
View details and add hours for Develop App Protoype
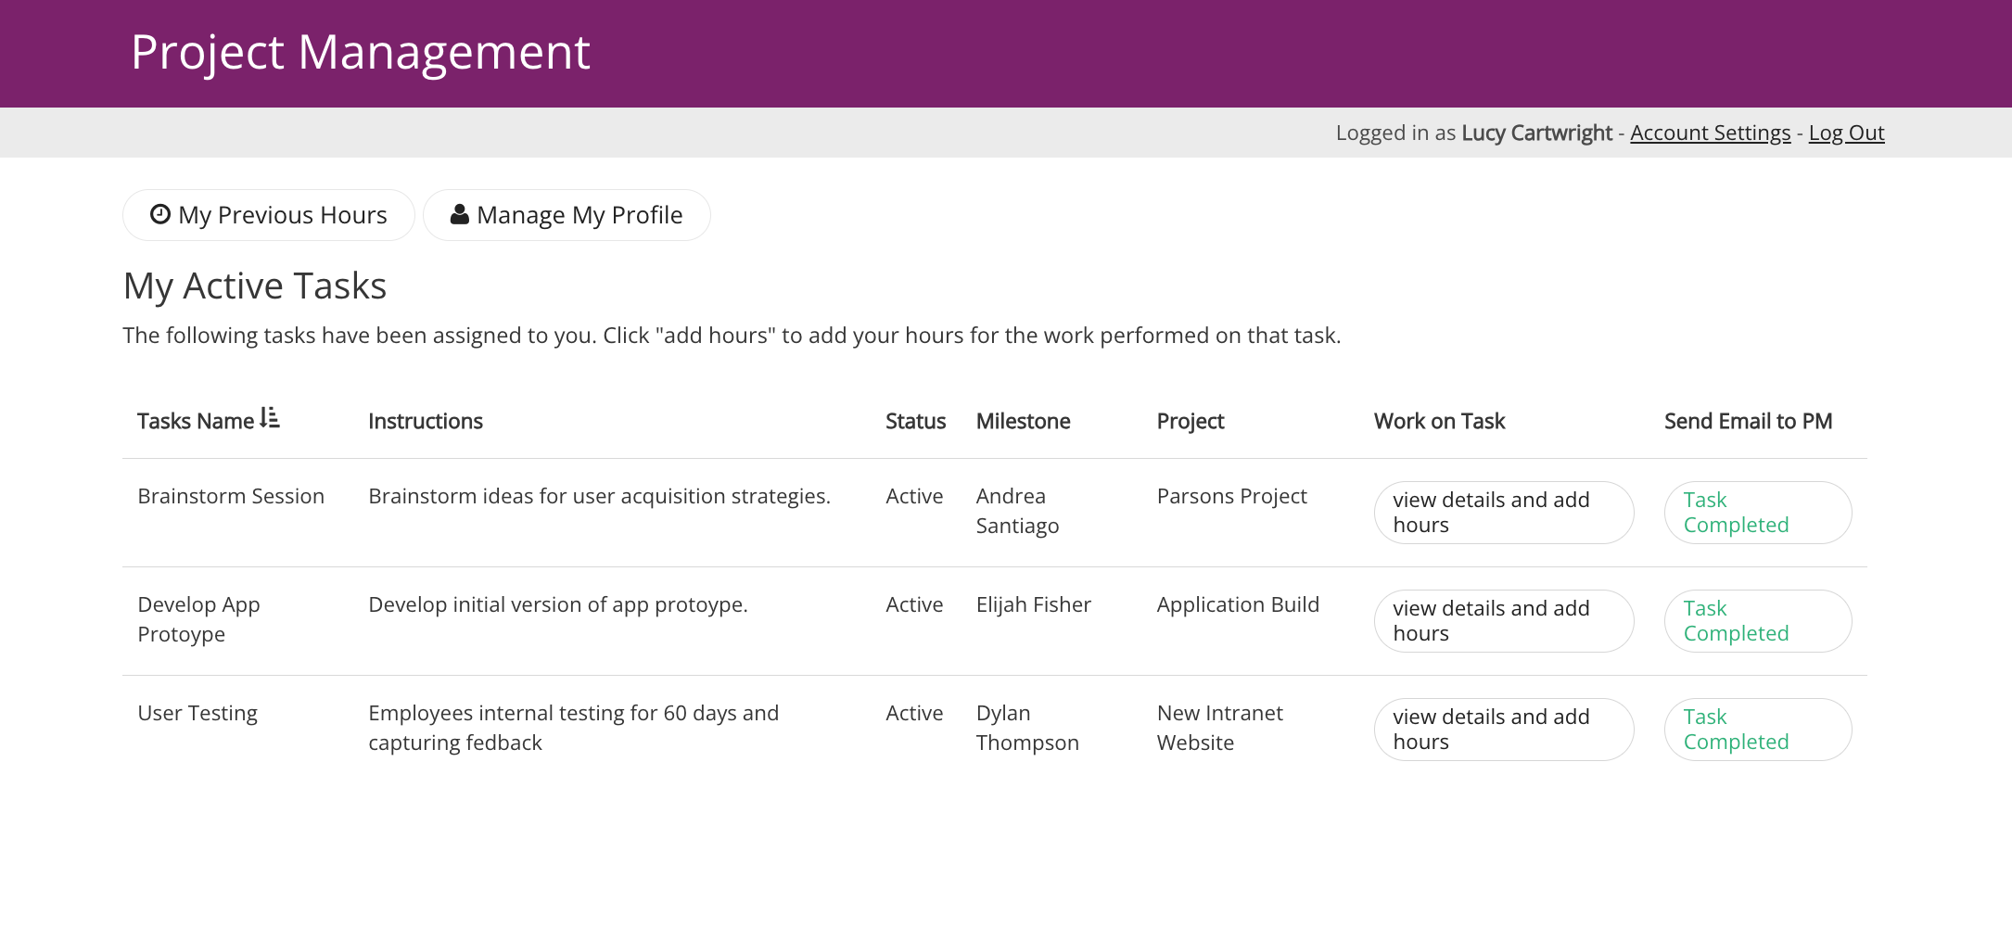[x=1504, y=621]
